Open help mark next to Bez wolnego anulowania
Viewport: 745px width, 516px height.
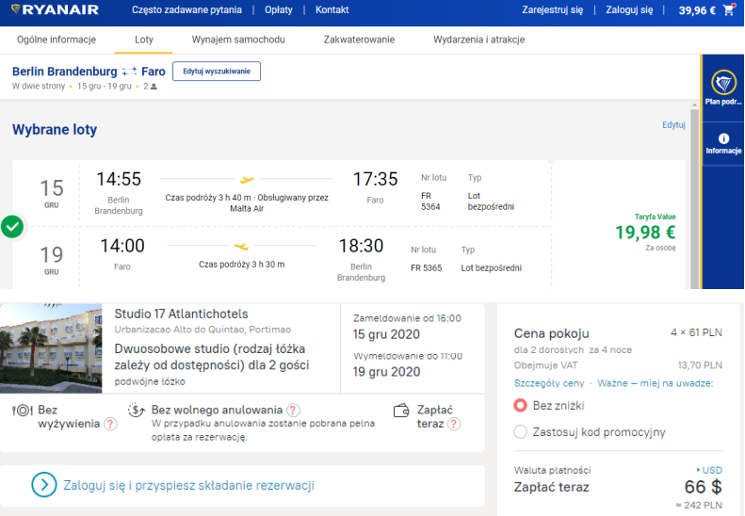click(294, 410)
